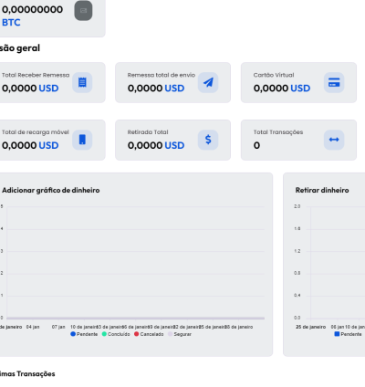
Task: Click the Adicionar gráfico de dinheiro title
Action: [51, 190]
